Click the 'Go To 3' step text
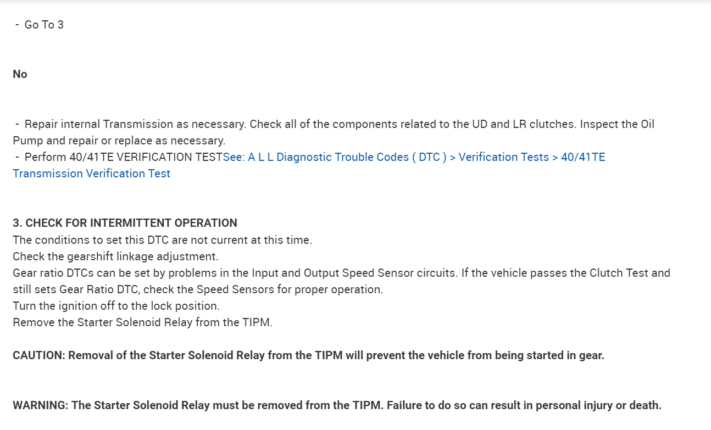Viewport: 711px width, 430px height. coord(44,25)
